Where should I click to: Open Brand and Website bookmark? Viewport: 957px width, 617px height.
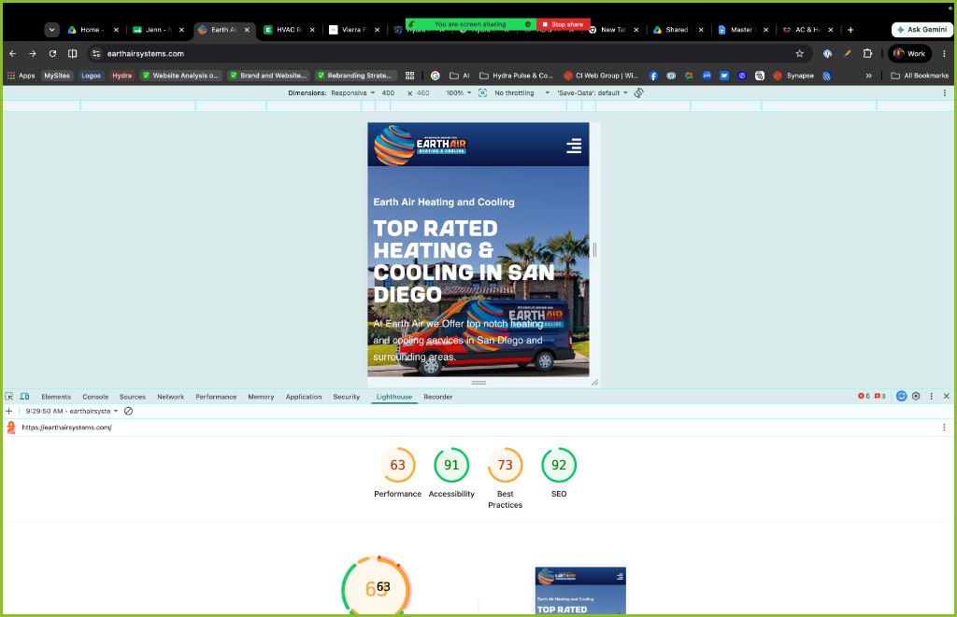[268, 76]
